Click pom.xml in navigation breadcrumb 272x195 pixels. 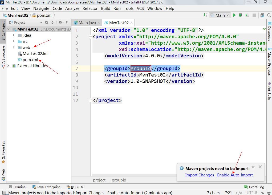click(43, 15)
